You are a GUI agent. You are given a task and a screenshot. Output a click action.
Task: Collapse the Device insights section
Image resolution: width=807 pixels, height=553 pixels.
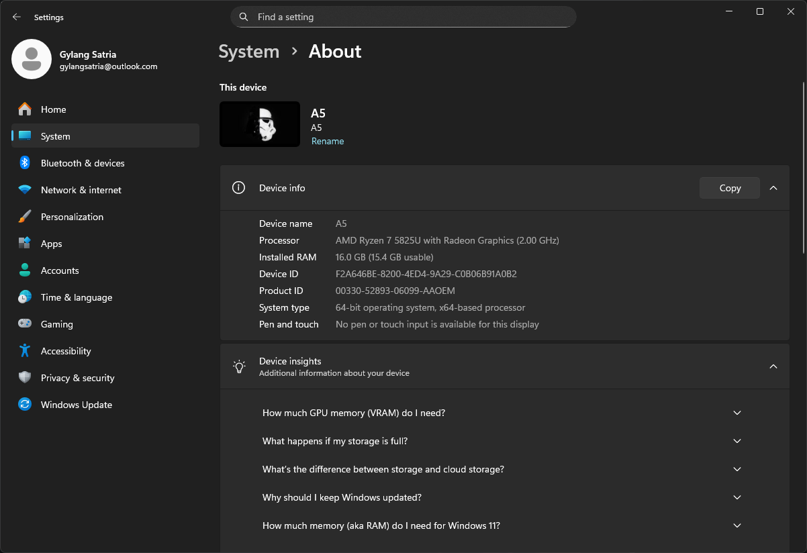[x=773, y=366]
